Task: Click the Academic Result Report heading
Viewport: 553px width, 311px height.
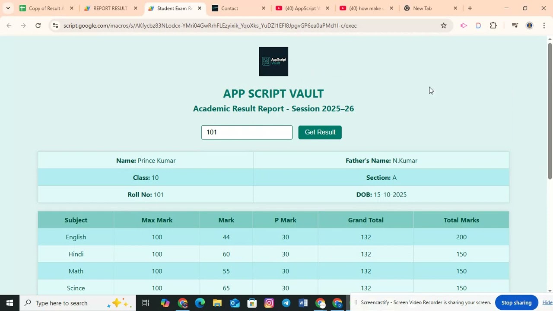Action: pos(273,108)
